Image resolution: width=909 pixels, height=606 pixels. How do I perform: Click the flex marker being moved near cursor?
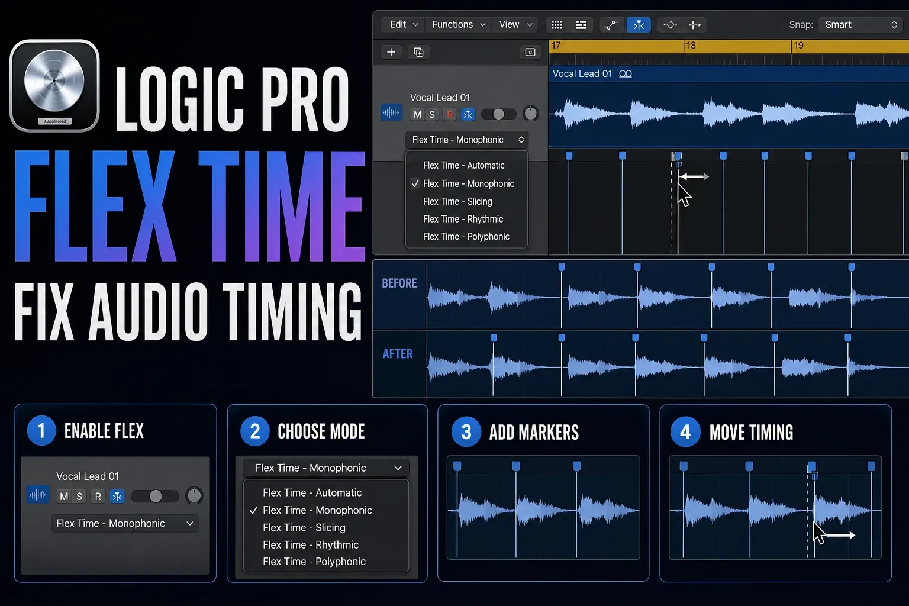click(678, 156)
